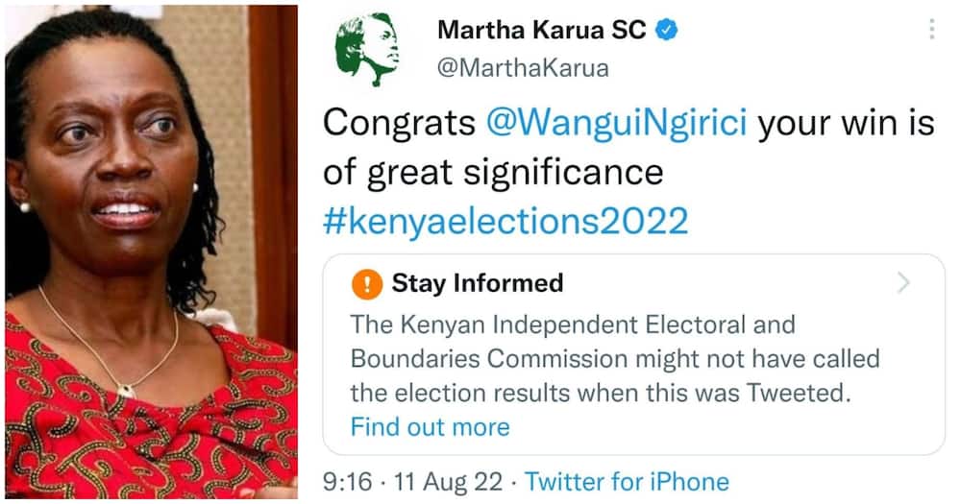Image resolution: width=961 pixels, height=504 pixels.
Task: Click the tweet text 'of great significance'
Action: pyautogui.click(x=493, y=172)
